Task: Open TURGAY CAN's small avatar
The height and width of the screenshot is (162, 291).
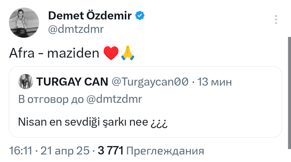Action: pos(26,82)
